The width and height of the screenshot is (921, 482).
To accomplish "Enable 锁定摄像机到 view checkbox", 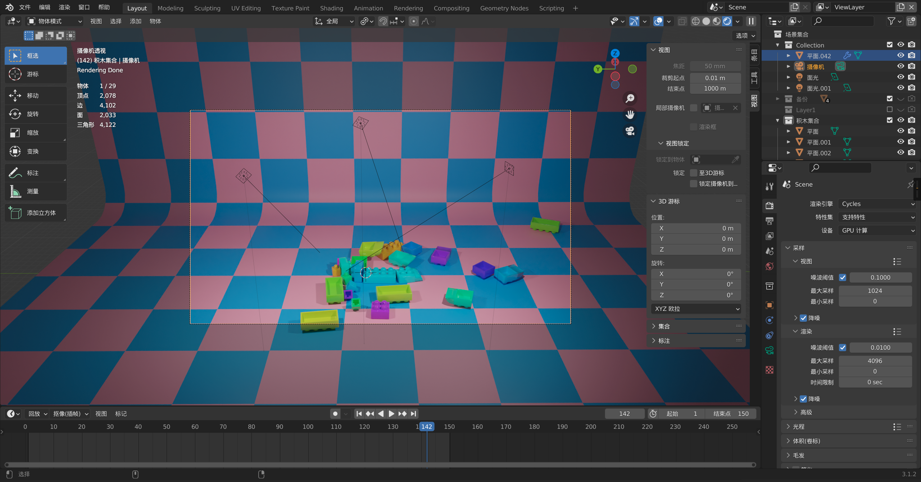I will pos(694,184).
